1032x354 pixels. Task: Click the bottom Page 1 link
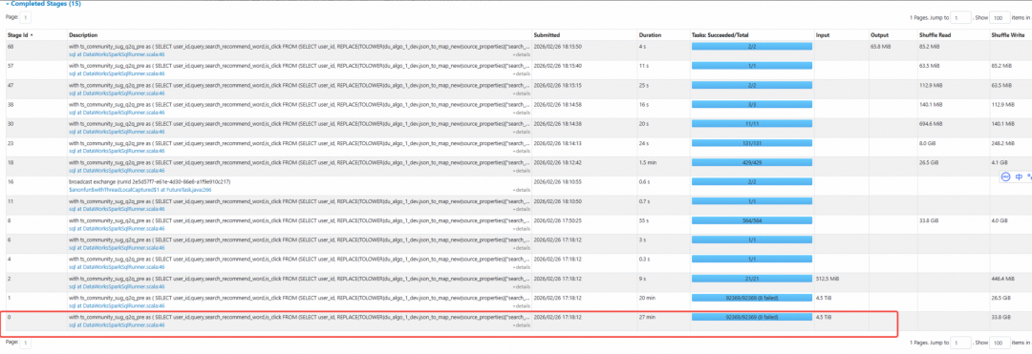(x=24, y=343)
